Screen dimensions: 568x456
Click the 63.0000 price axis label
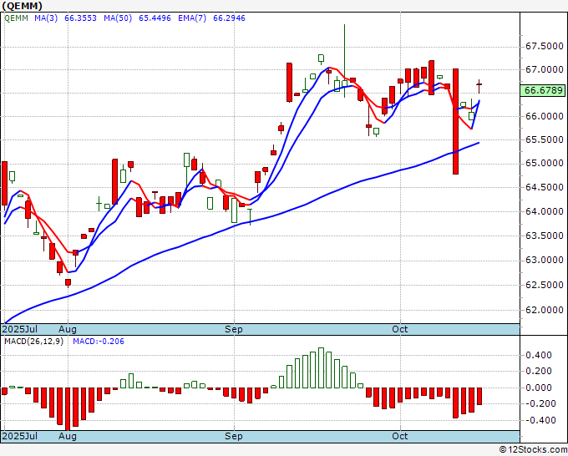(x=545, y=261)
